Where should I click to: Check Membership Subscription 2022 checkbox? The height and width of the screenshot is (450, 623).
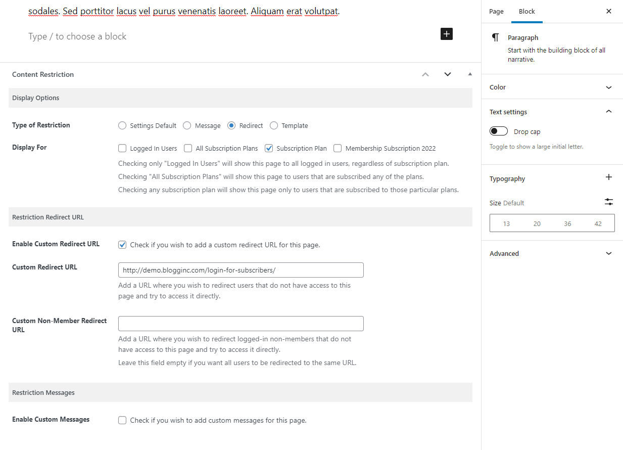tap(338, 148)
